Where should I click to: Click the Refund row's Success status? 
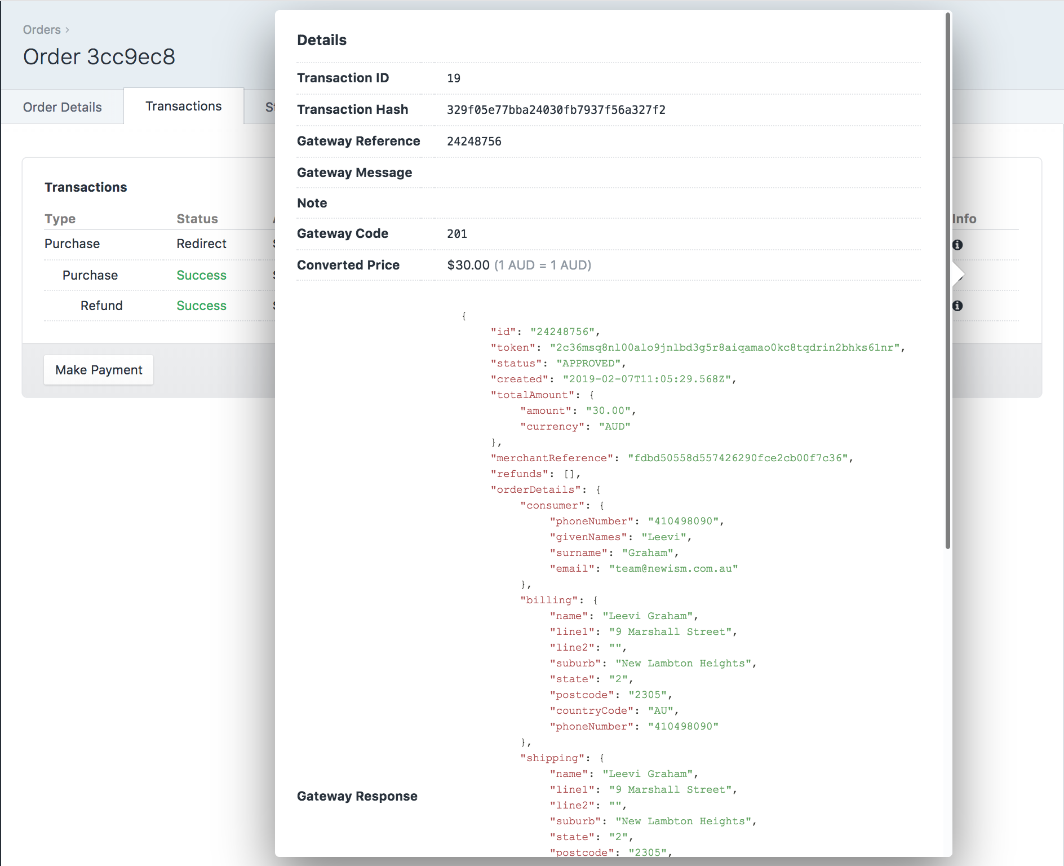click(x=201, y=306)
